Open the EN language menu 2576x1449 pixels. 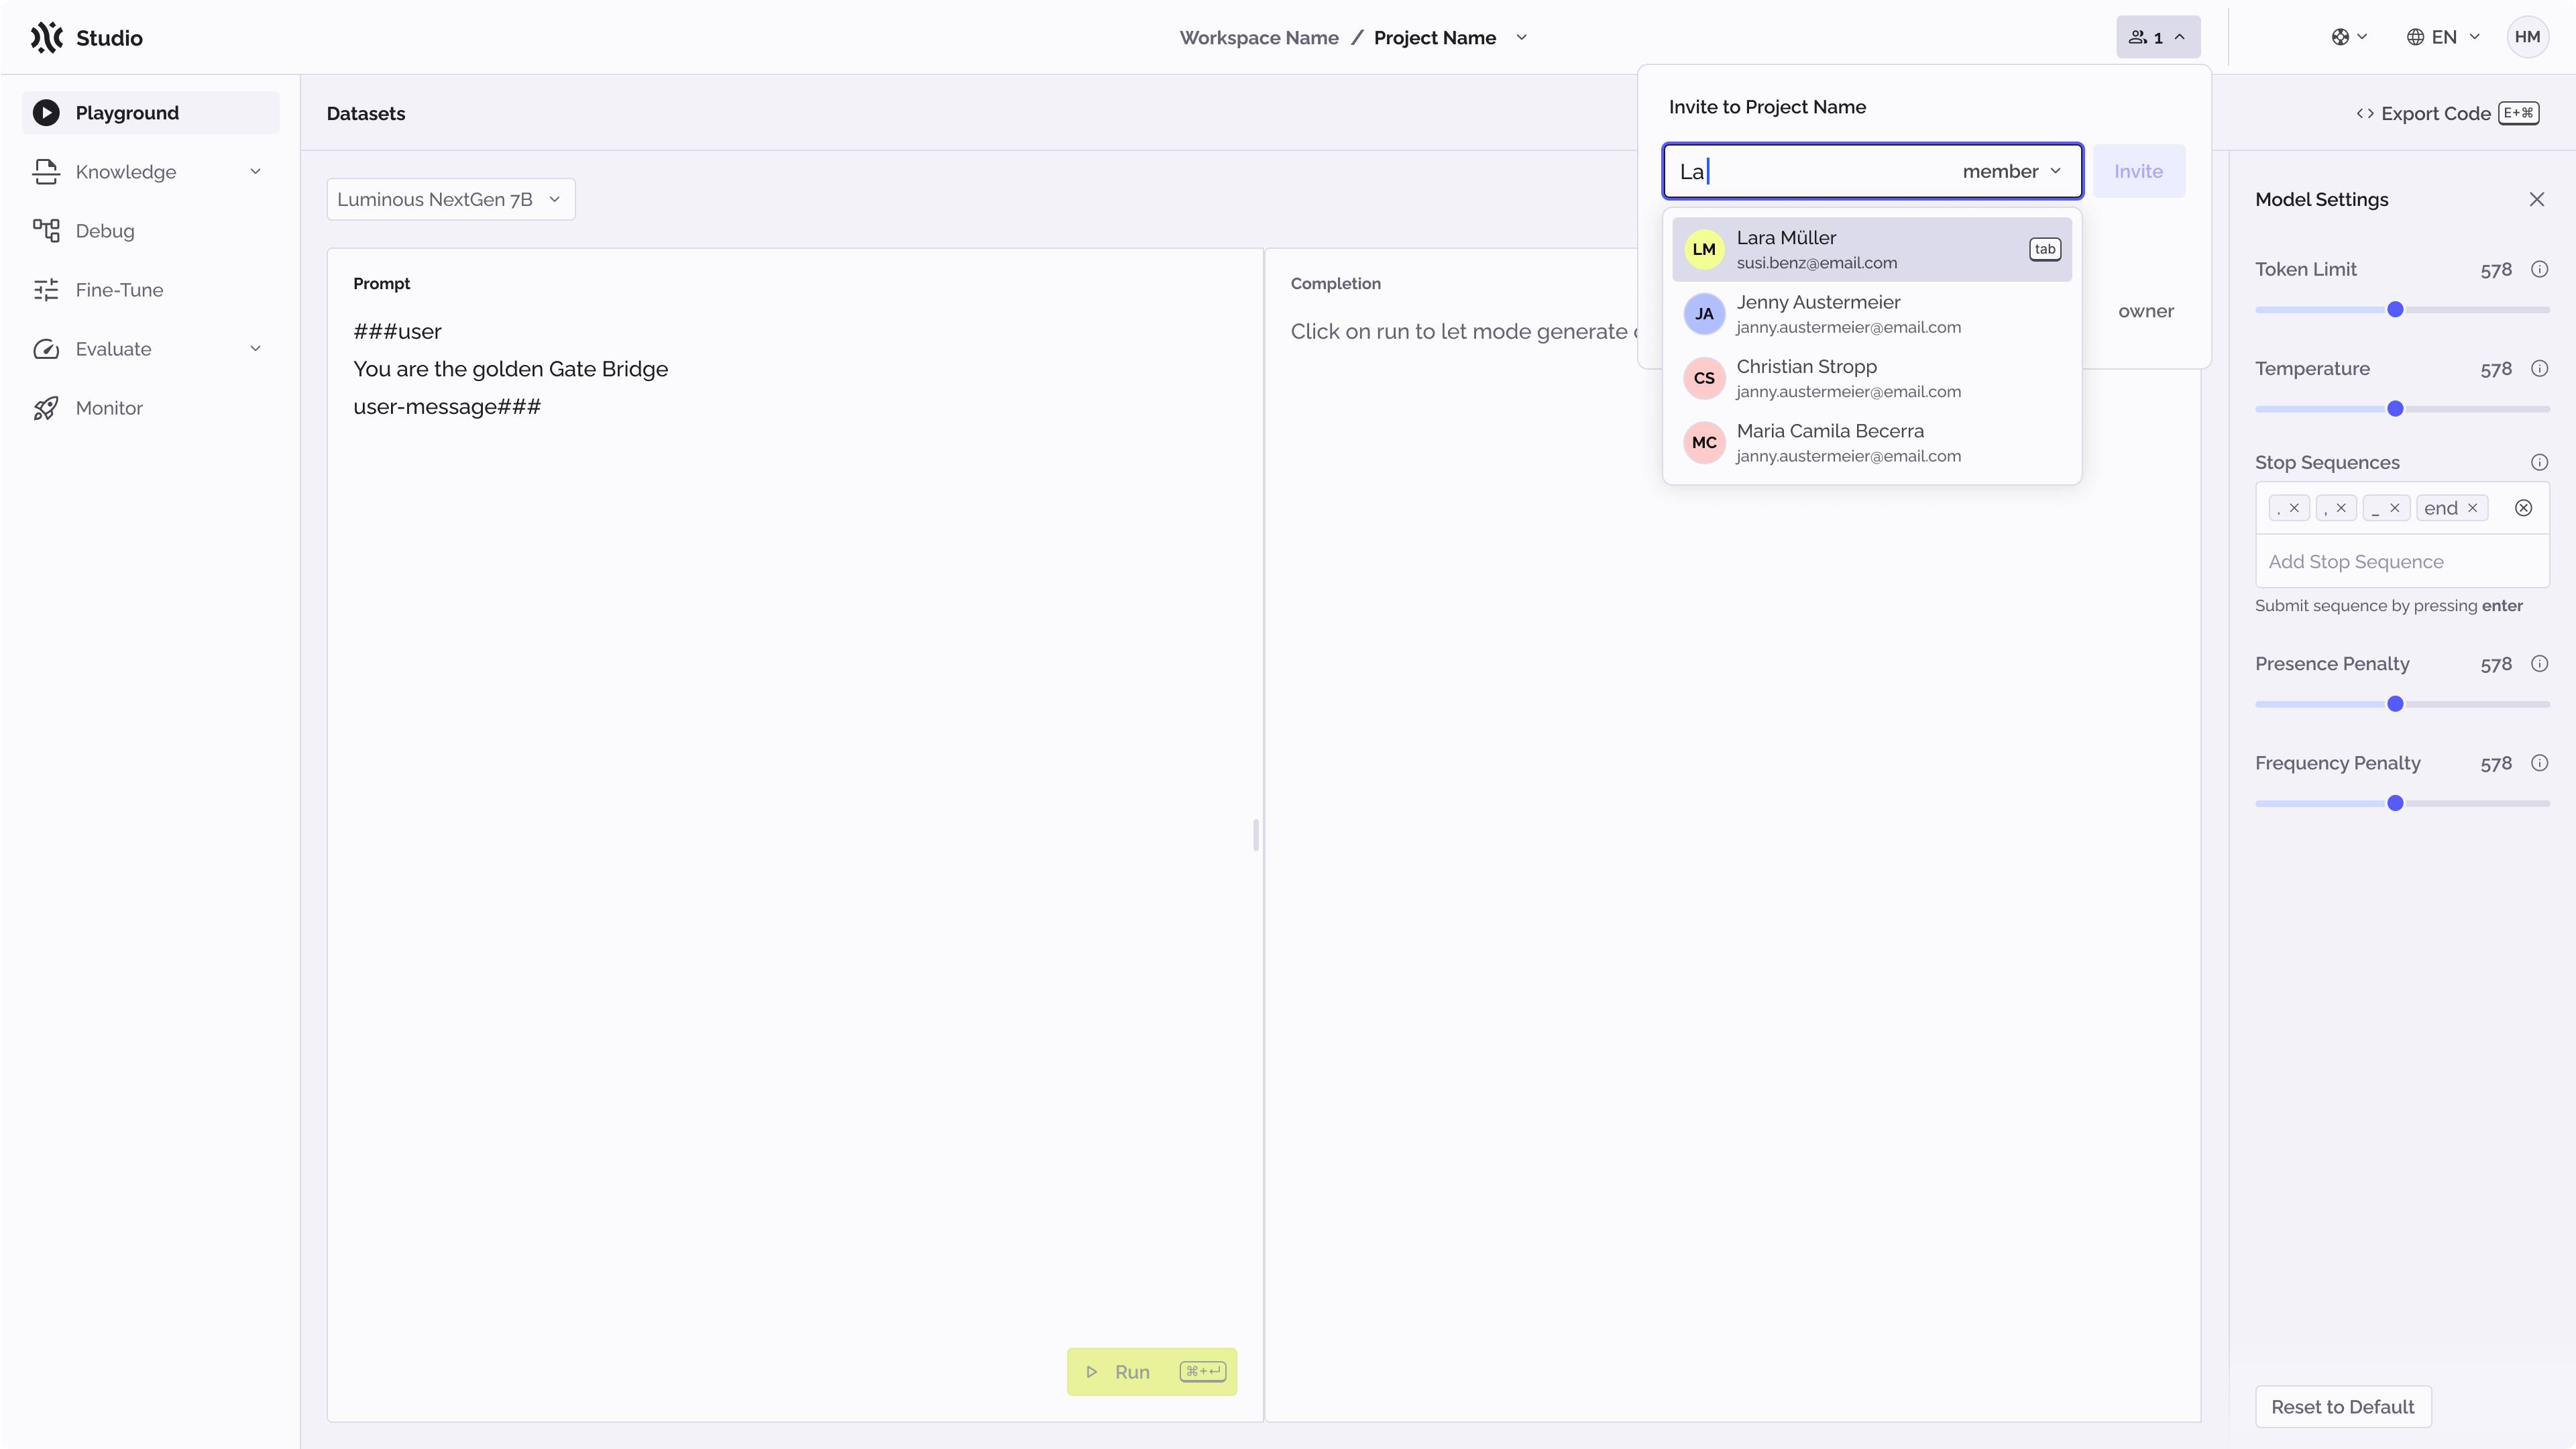(x=2442, y=37)
